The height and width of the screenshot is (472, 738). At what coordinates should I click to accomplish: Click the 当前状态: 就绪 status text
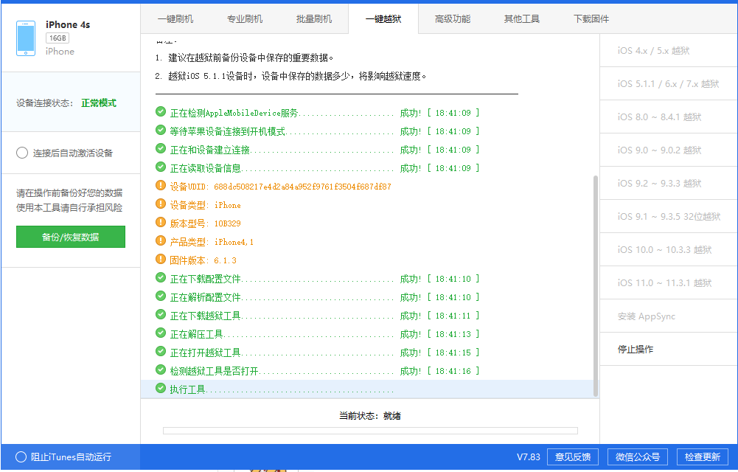click(370, 415)
